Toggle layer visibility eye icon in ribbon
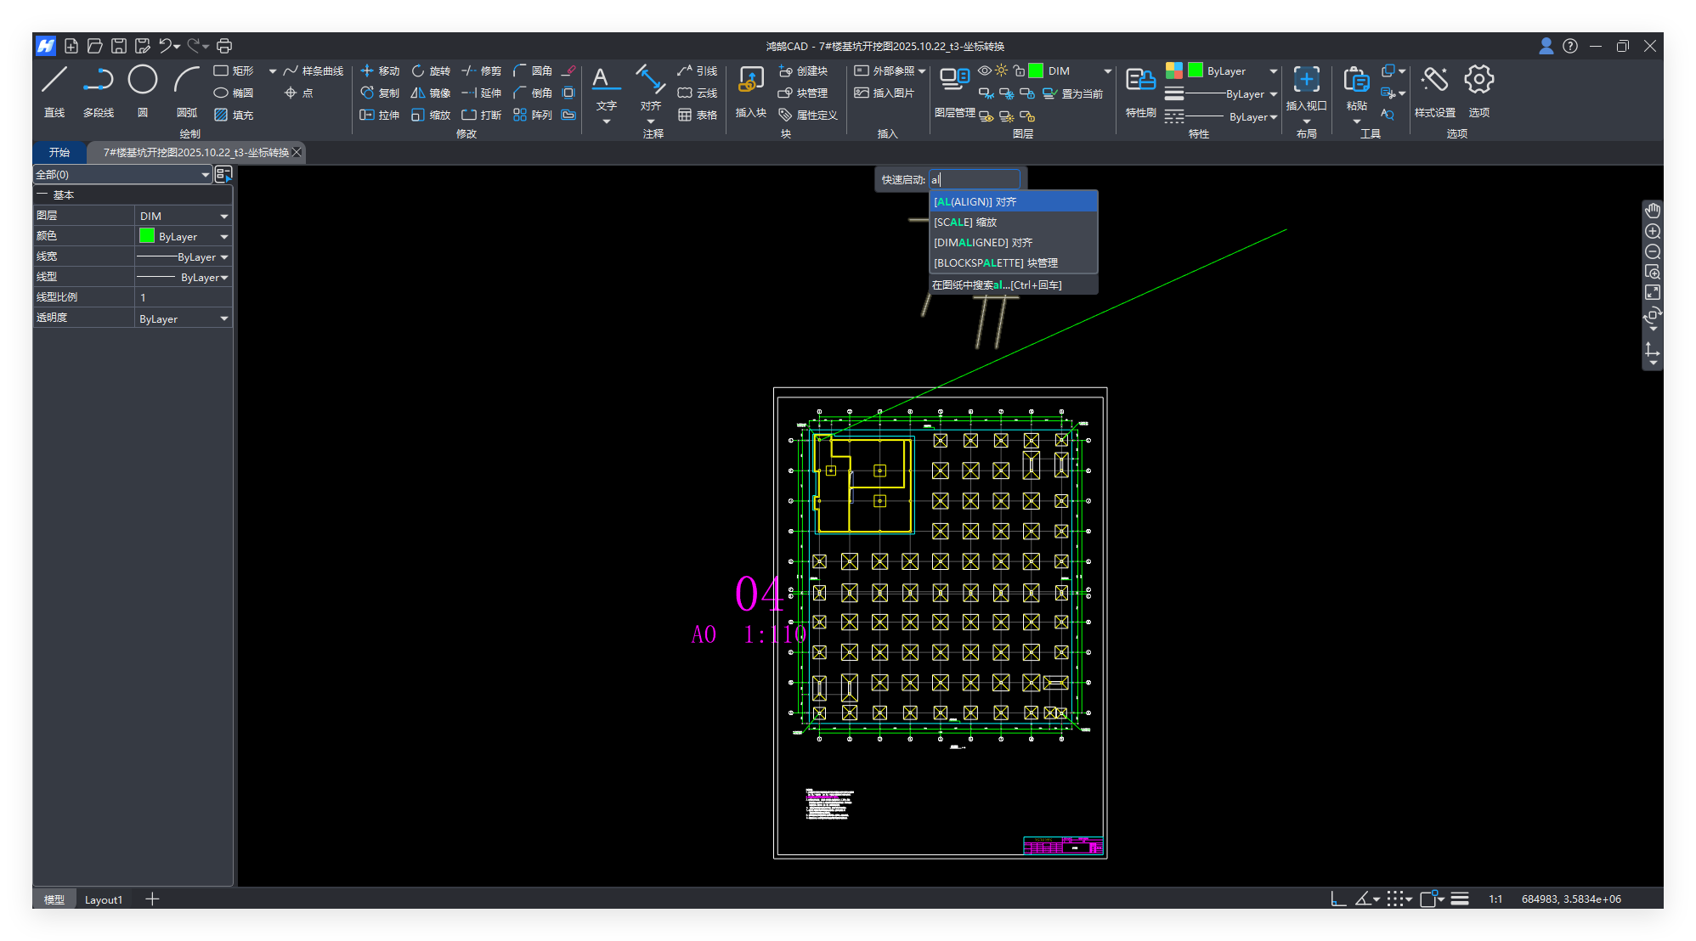The image size is (1696, 941). (x=984, y=70)
